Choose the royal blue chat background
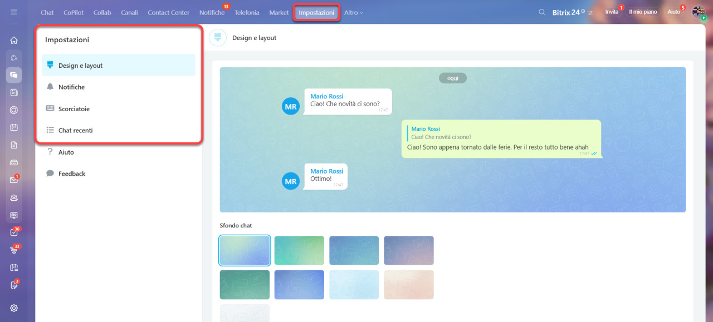713x322 pixels. pyautogui.click(x=299, y=285)
